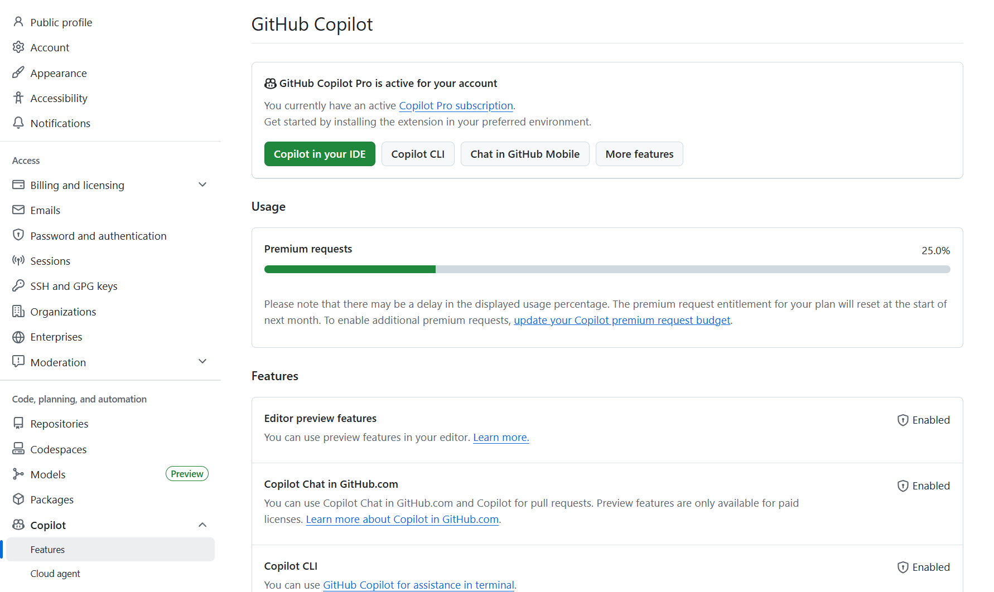Open the Copilot Pro subscription link

coord(456,105)
